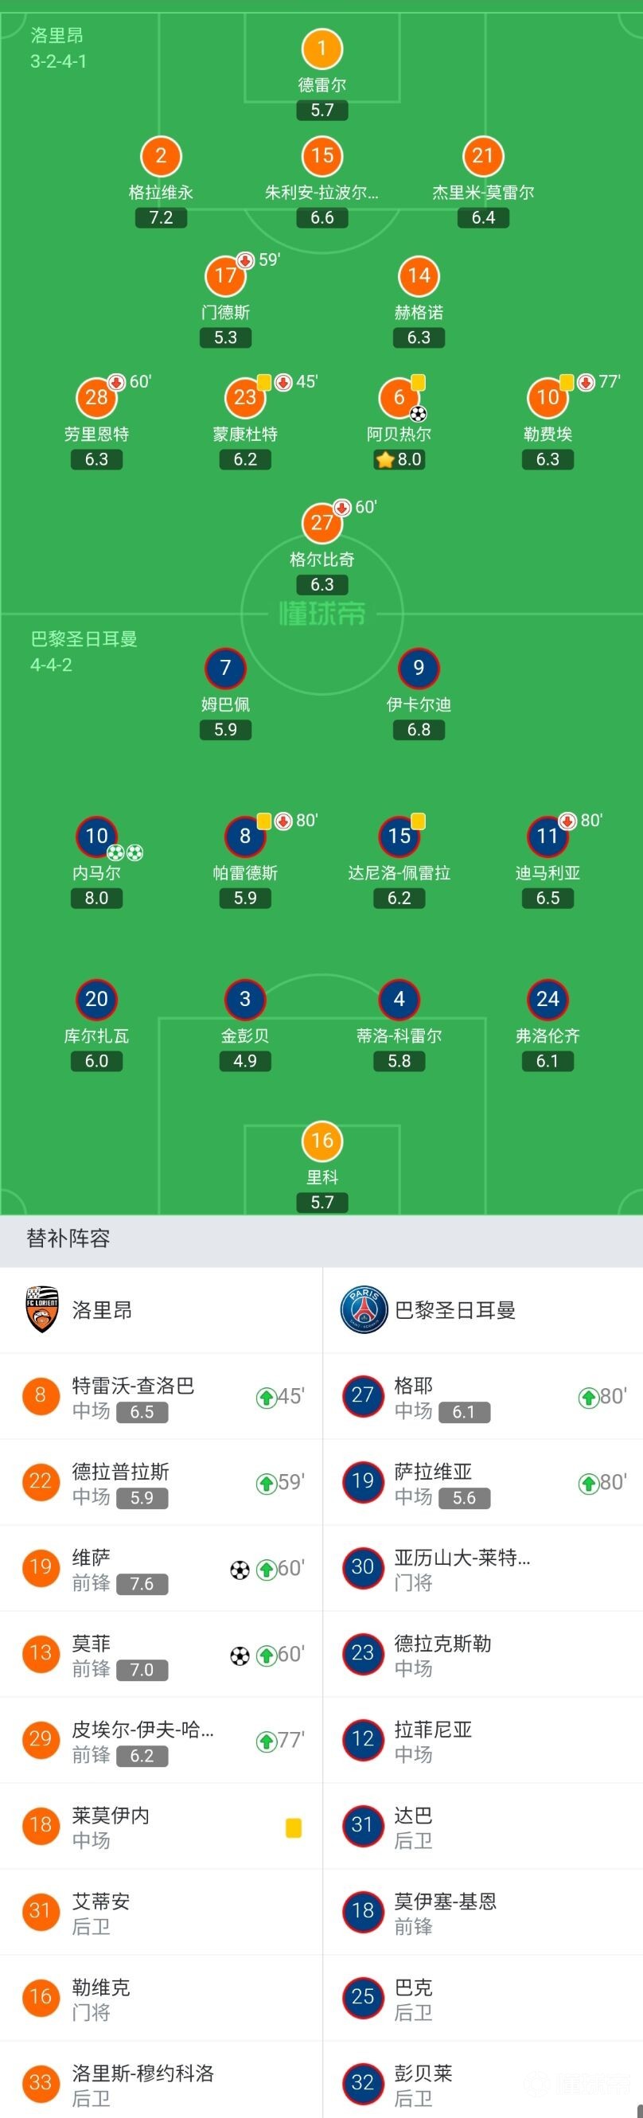Select substitute 莫菲 number 13 badge
The image size is (643, 2118).
tap(41, 1653)
